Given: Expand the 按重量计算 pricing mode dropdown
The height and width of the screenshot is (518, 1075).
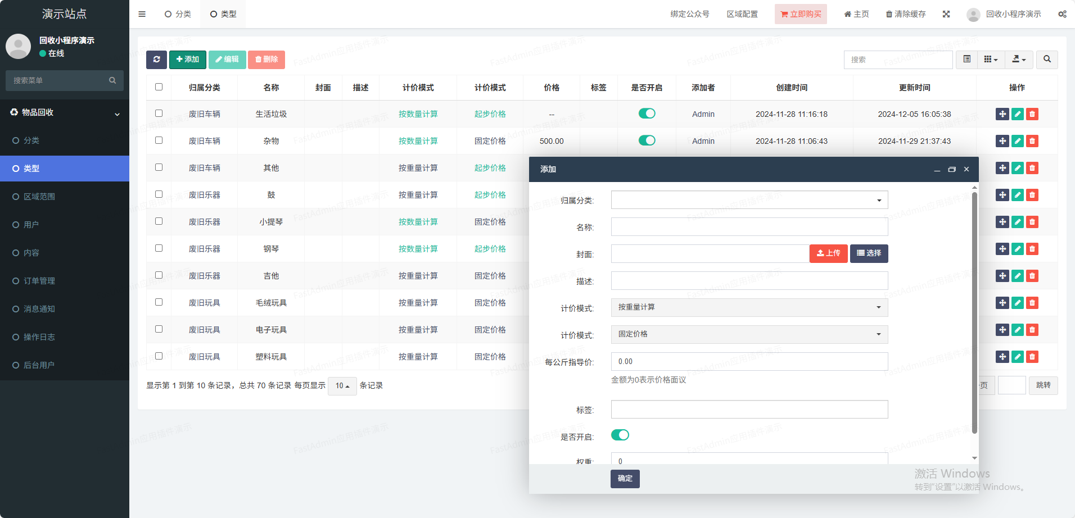Looking at the screenshot, I should coord(749,307).
